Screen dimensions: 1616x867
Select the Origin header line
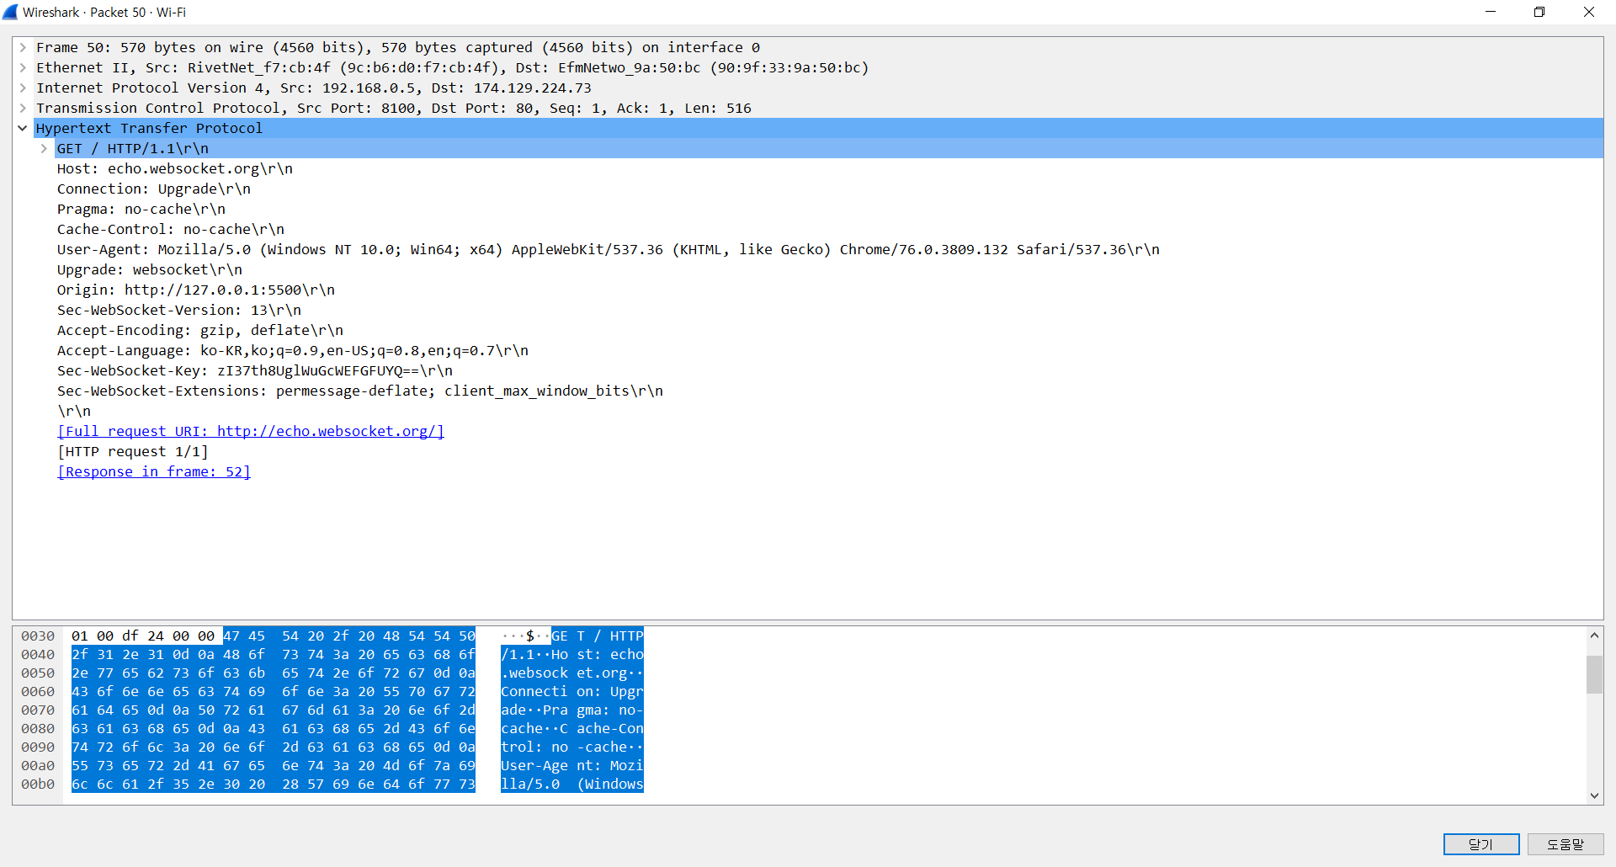click(x=196, y=290)
